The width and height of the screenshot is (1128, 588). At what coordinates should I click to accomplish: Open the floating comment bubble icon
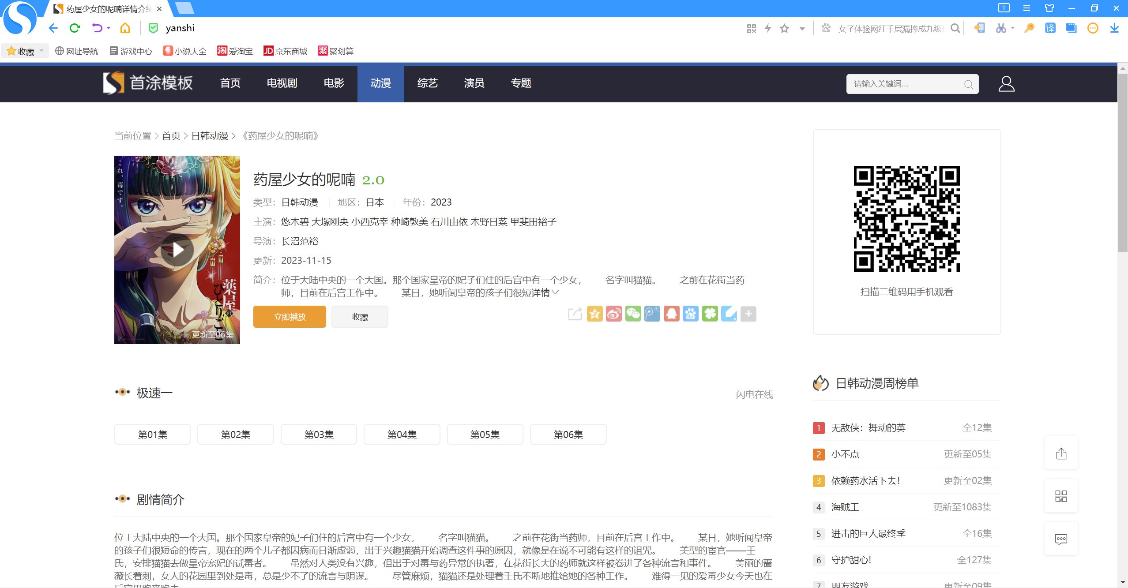1061,539
